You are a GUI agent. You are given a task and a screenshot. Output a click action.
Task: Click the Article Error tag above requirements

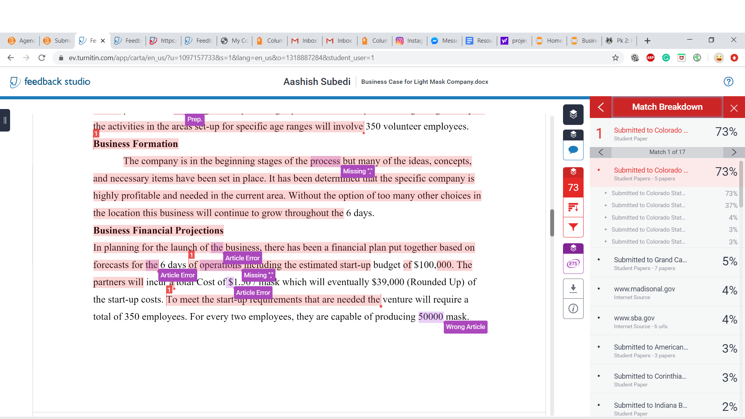(253, 293)
